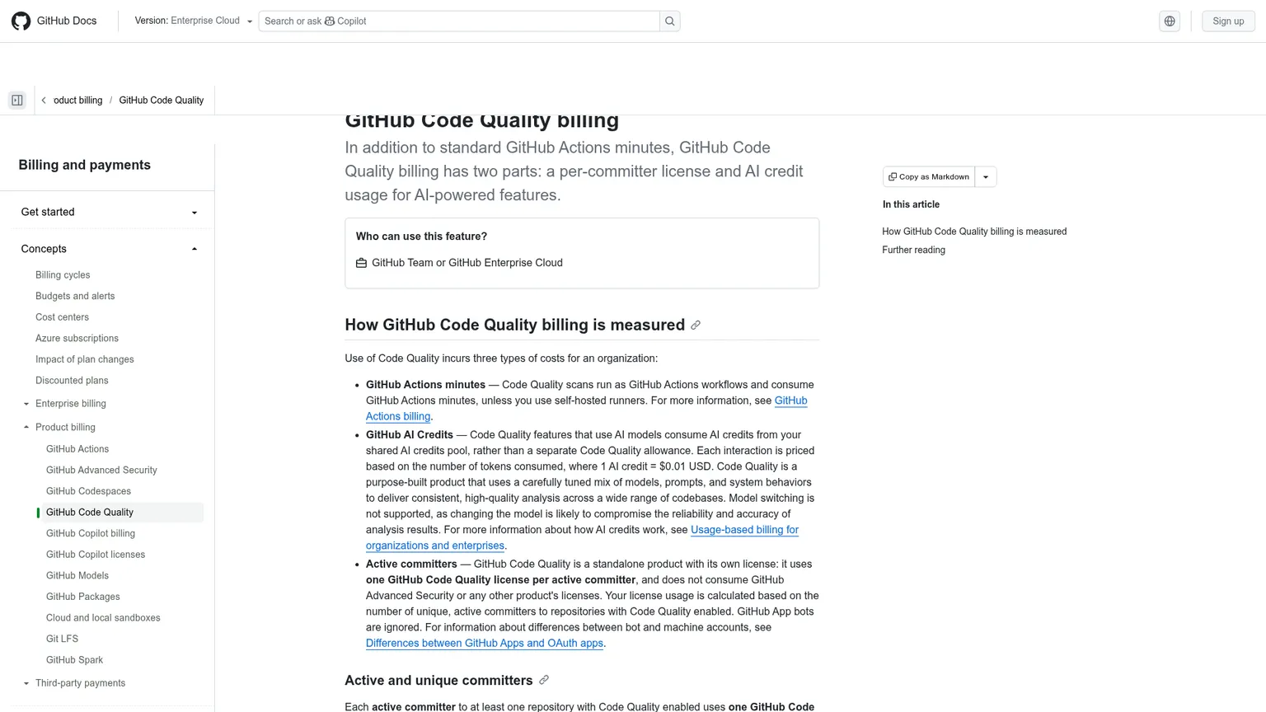Click the GitHub octocat logo icon

coord(21,21)
